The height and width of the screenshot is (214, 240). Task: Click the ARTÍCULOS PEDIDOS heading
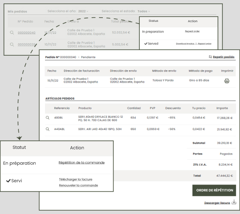(60, 98)
